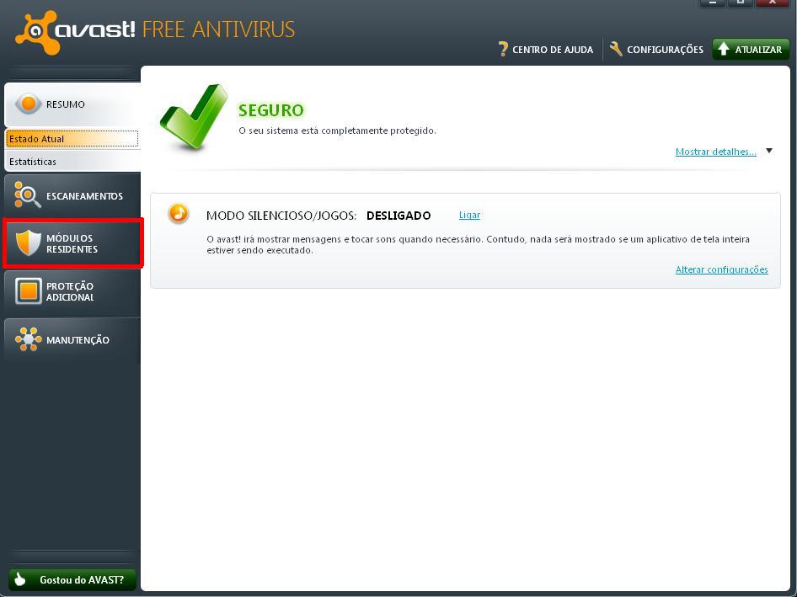Click the FREE ANTIVIRUS title text
797x597 pixels.
(x=218, y=29)
